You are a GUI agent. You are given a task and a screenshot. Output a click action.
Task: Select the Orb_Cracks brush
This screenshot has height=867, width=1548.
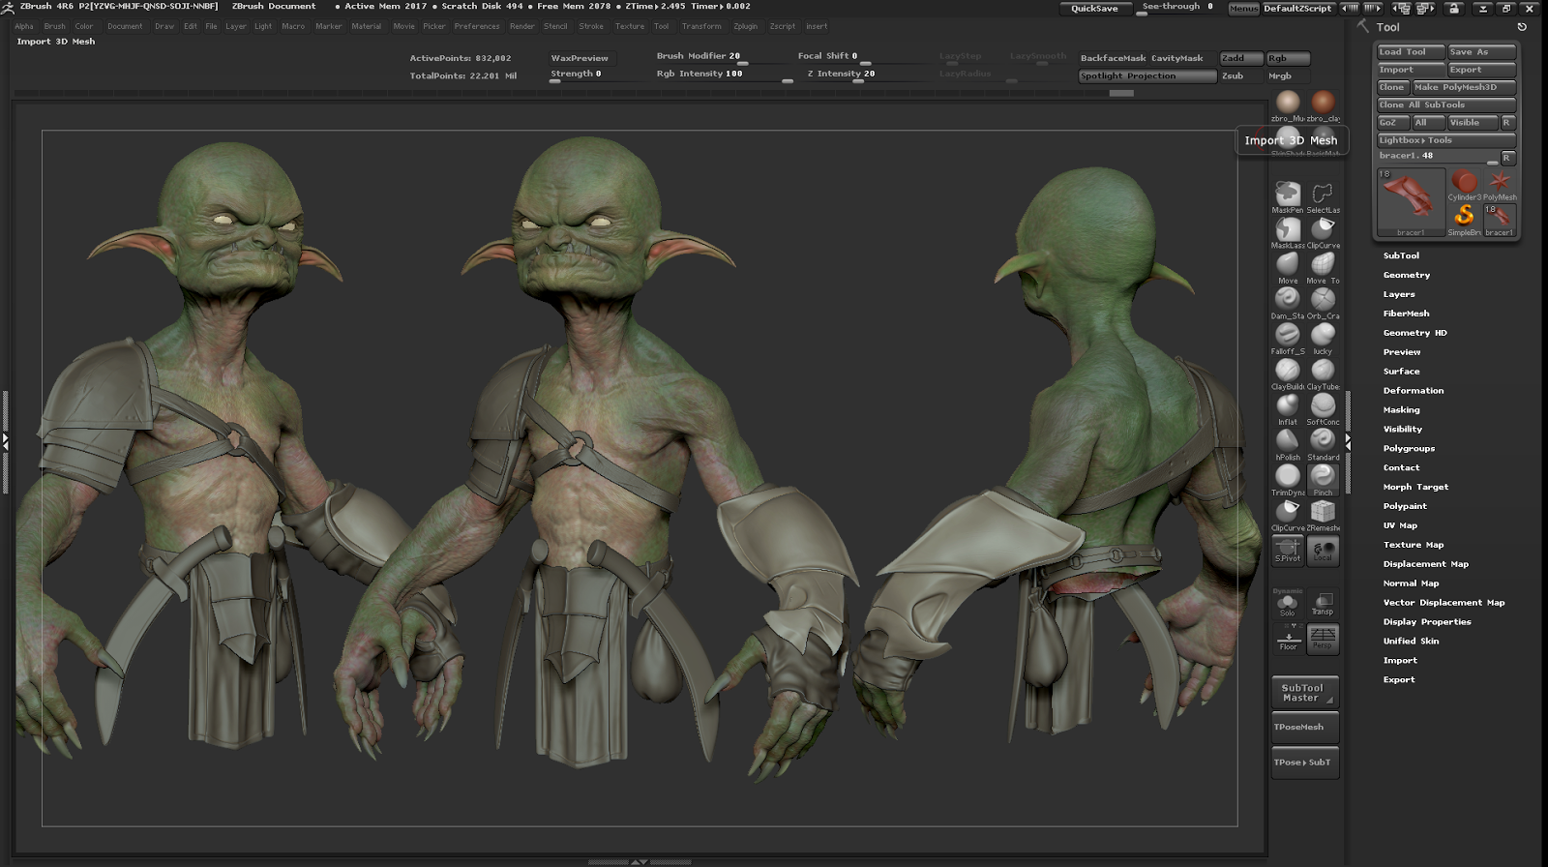pos(1323,301)
